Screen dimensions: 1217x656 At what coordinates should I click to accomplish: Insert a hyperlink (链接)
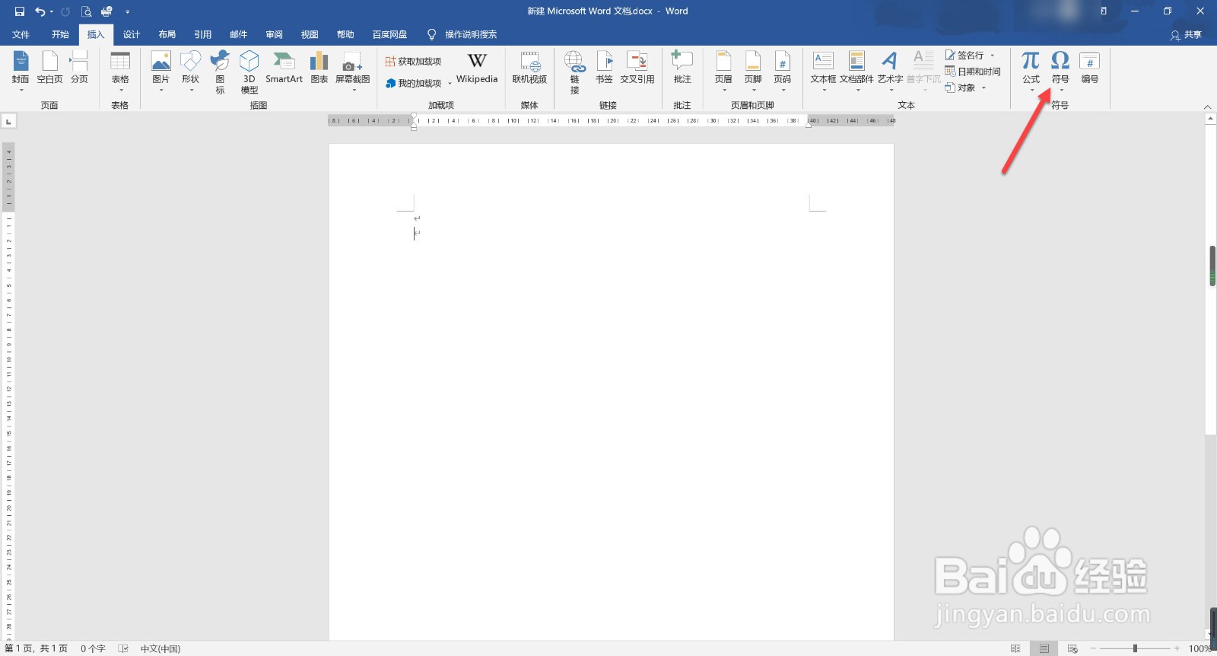(574, 72)
